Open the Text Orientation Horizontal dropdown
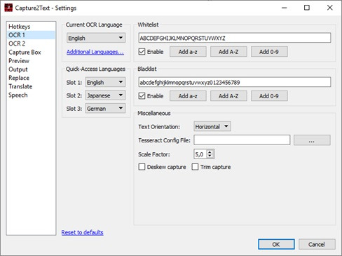Viewport: 342px width, 256px height. [212, 126]
